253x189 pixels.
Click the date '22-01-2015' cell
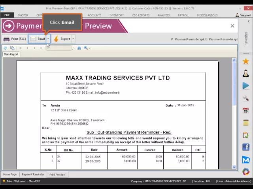coord(93,157)
